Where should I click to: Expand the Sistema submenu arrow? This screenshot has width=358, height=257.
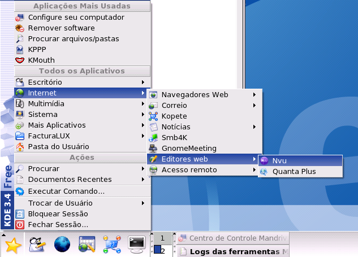pyautogui.click(x=143, y=115)
